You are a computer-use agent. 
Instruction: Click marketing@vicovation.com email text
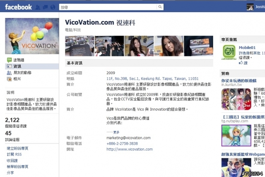pos(128,138)
